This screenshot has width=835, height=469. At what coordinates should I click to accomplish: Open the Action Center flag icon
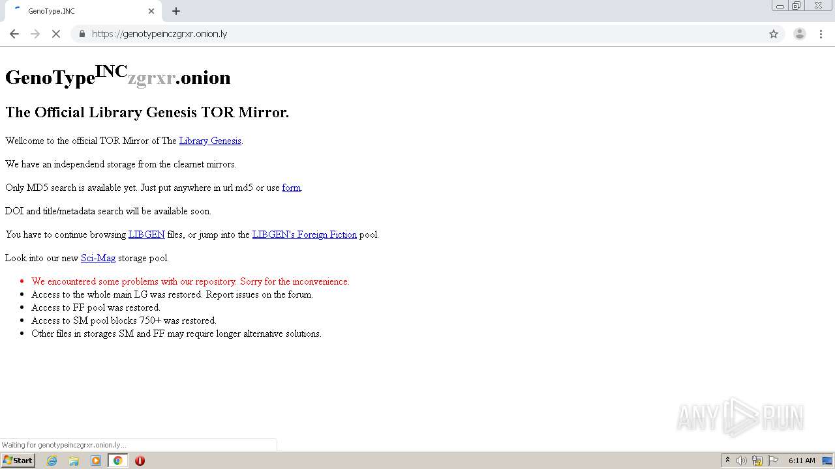(773, 461)
